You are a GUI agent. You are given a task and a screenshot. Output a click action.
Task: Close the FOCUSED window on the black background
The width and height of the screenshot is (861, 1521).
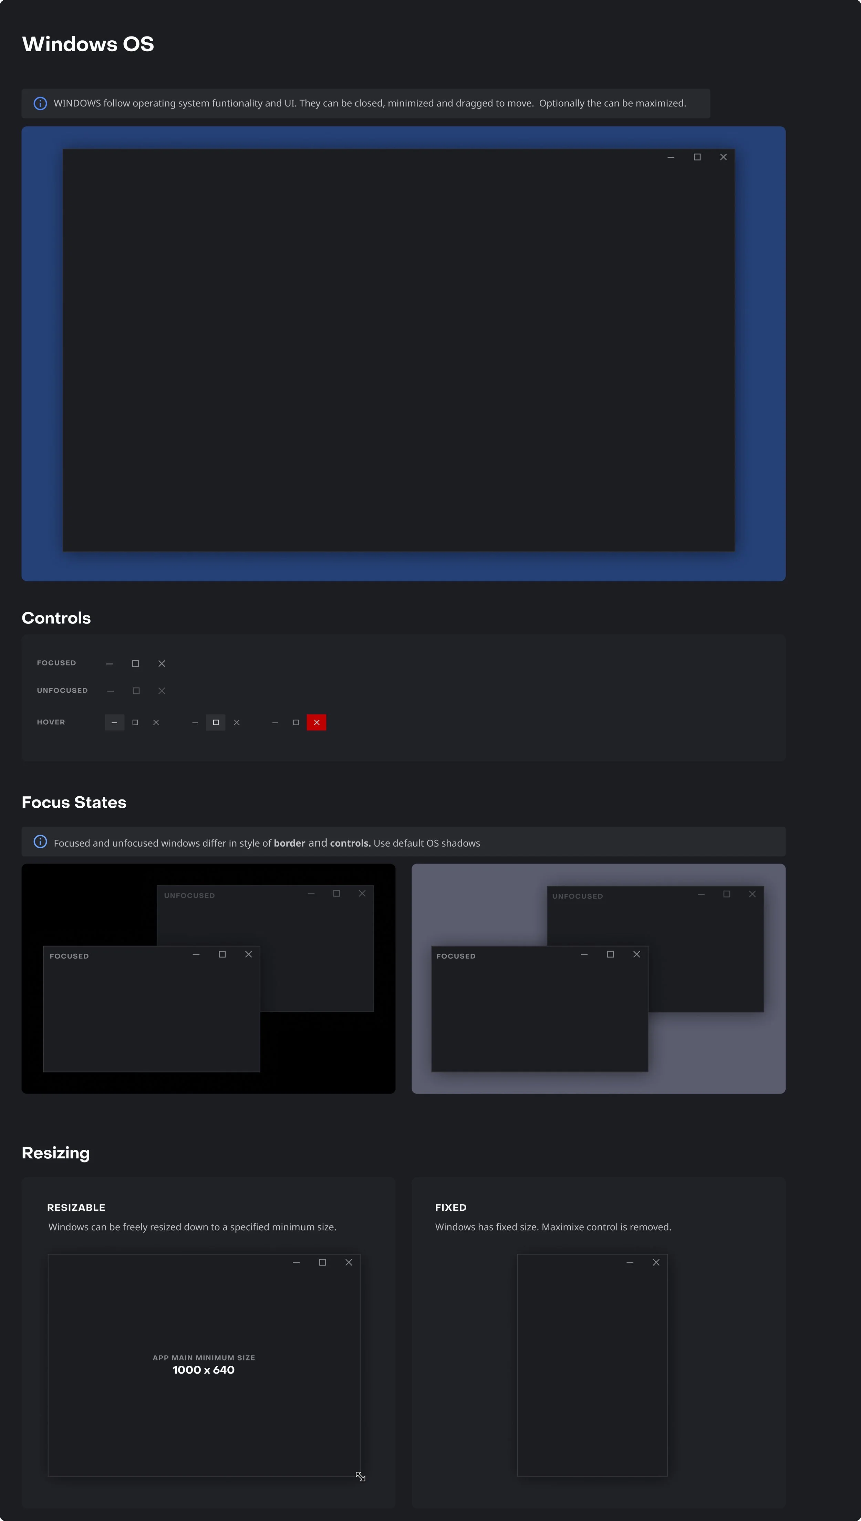[248, 954]
